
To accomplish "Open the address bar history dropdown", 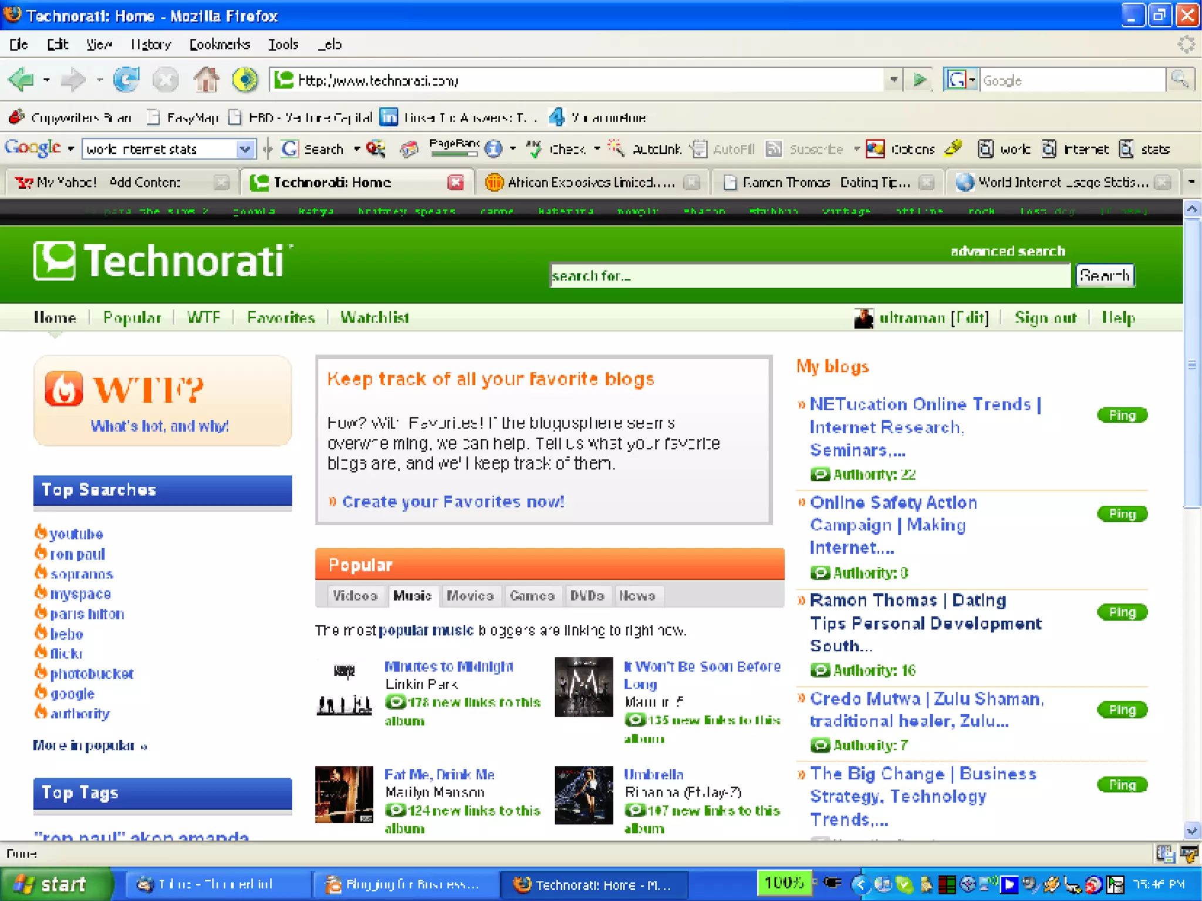I will coord(893,79).
